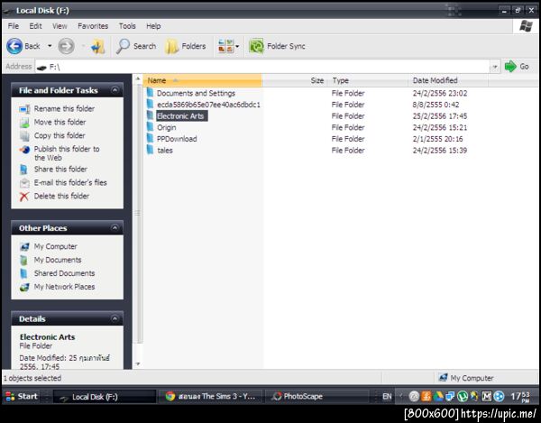Viewport: 541px width, 423px height.
Task: Sort by the Name column header
Action: (203, 80)
